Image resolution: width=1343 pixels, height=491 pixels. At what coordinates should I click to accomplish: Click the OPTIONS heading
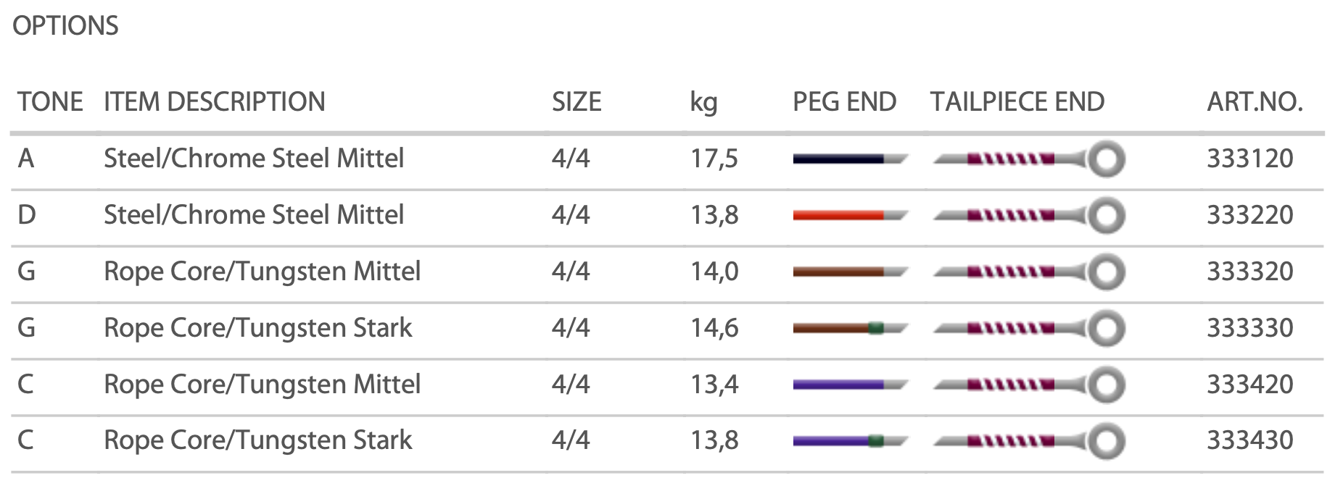(65, 26)
